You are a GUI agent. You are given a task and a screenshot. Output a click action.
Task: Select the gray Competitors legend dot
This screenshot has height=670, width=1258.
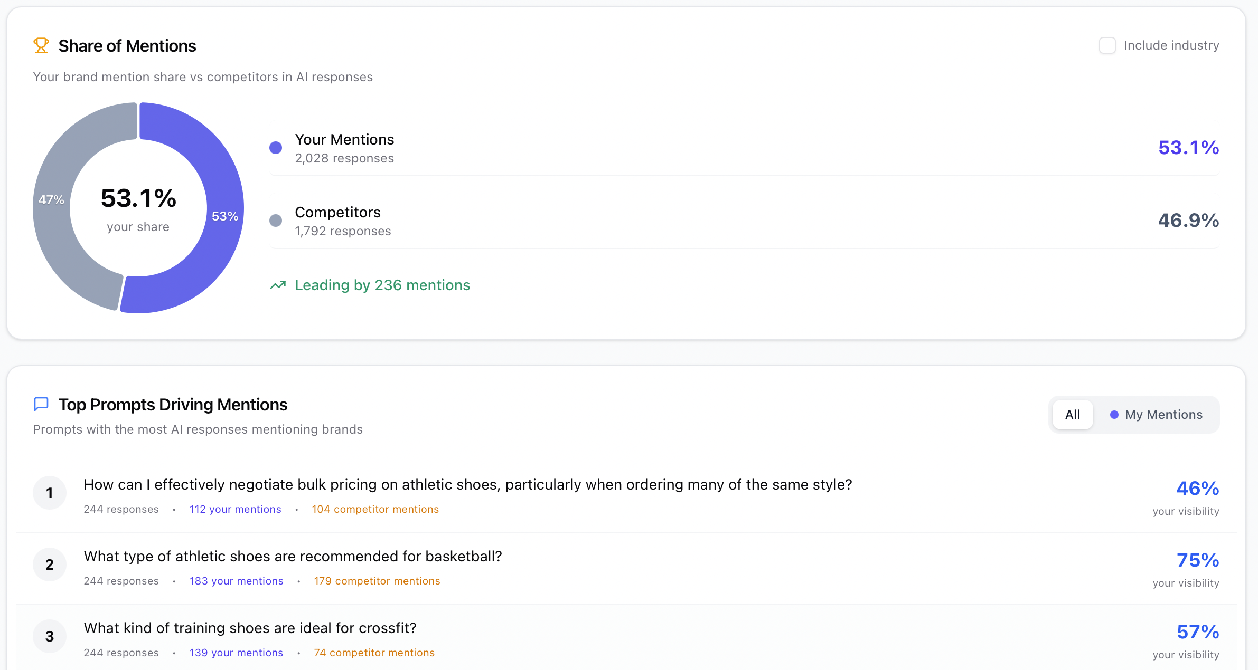[276, 221]
